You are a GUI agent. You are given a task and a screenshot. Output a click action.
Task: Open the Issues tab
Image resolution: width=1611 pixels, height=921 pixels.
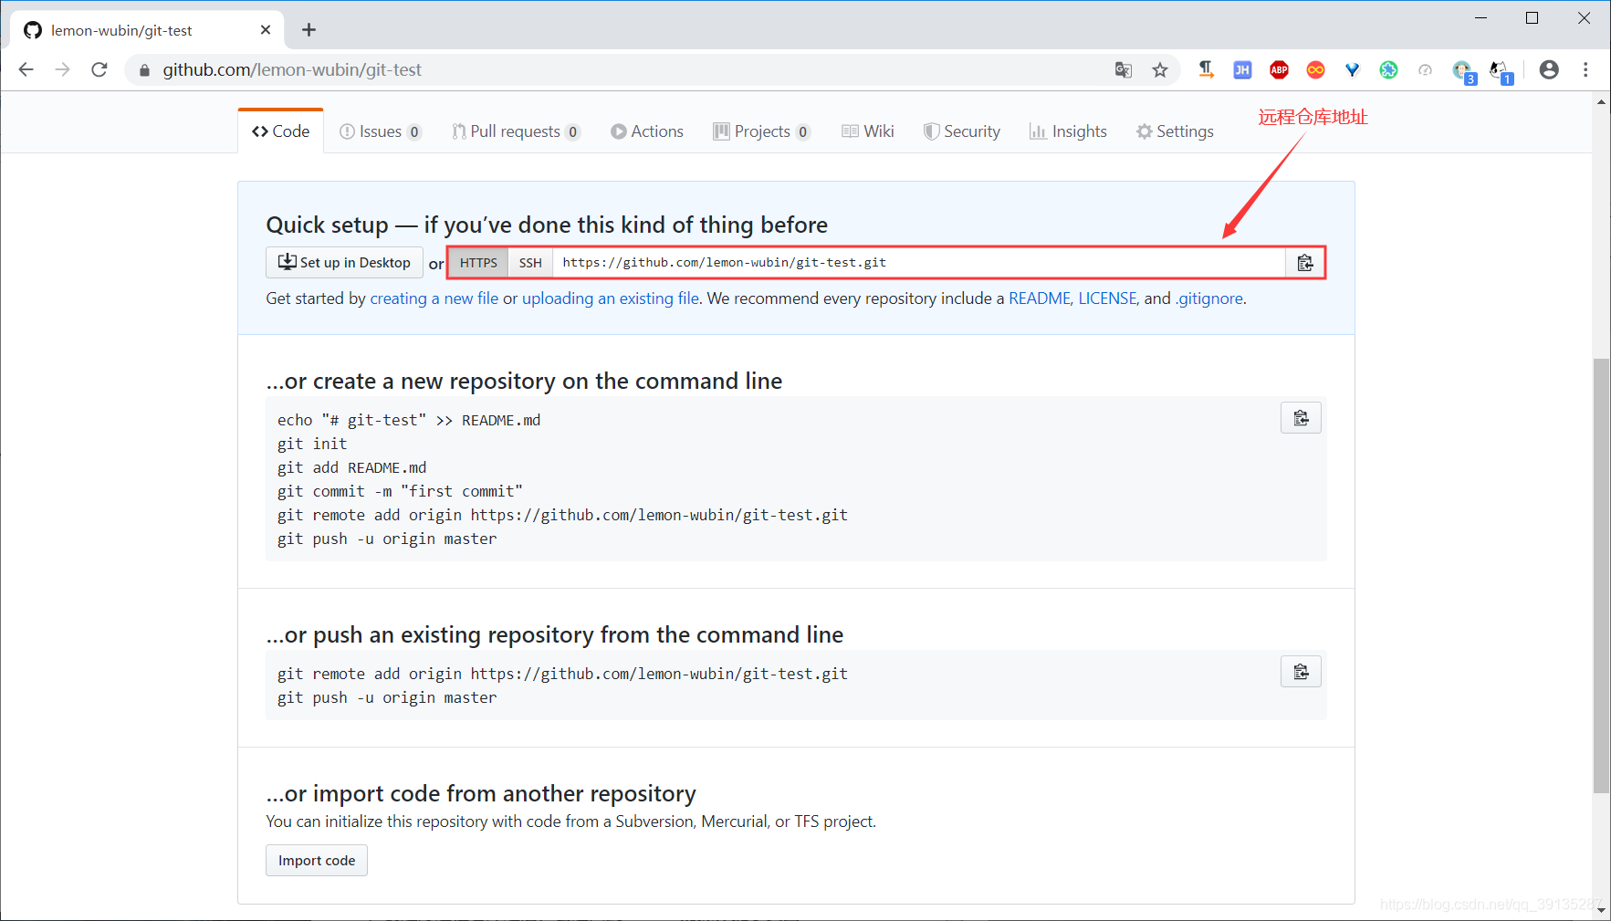coord(380,131)
